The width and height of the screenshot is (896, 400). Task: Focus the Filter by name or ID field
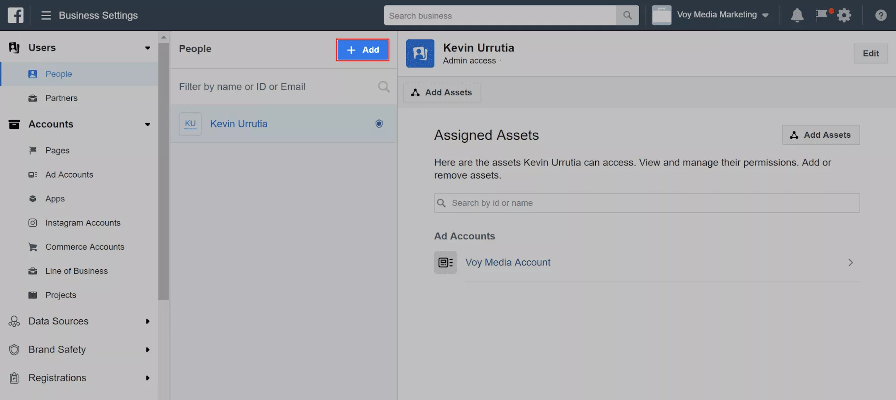(x=276, y=87)
